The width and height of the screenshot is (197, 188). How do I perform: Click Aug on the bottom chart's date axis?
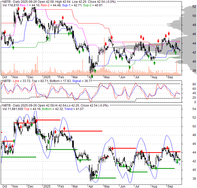(x=154, y=186)
